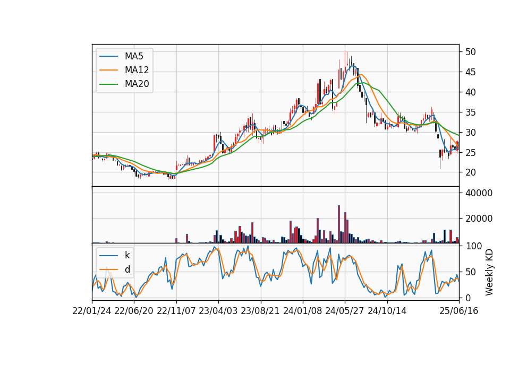Click price axis value 40
The image size is (510, 366).
coord(470,92)
